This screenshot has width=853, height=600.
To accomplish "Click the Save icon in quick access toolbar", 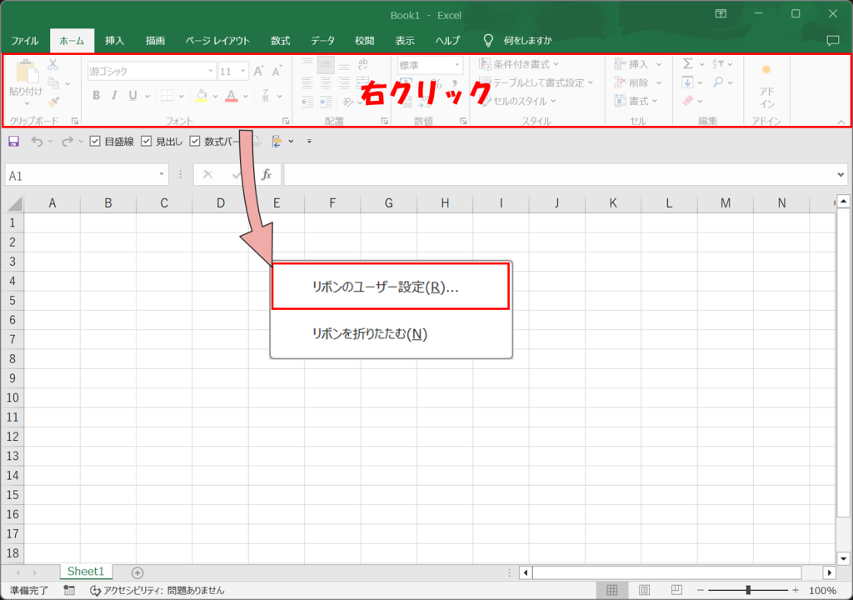I will pos(13,142).
